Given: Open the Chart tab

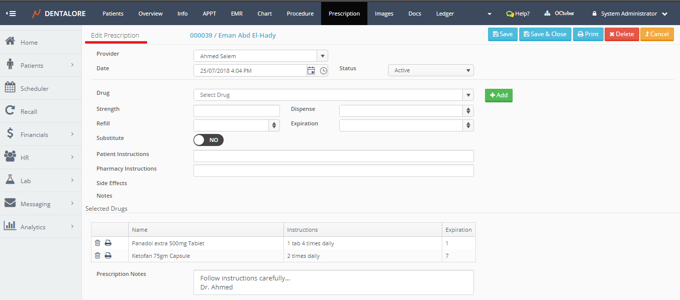Looking at the screenshot, I should [264, 14].
